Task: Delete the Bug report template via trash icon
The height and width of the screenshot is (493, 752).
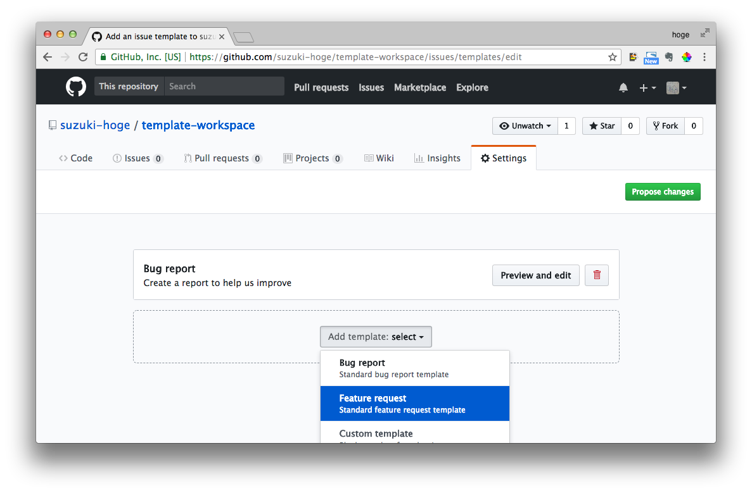Action: click(596, 275)
